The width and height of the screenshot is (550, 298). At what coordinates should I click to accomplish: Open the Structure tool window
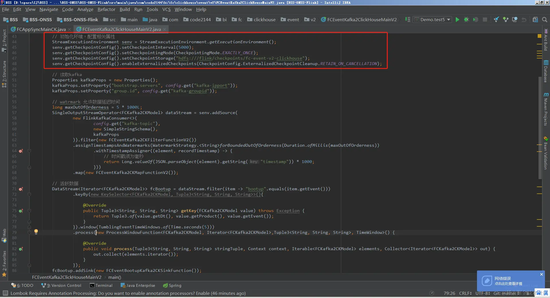4,74
